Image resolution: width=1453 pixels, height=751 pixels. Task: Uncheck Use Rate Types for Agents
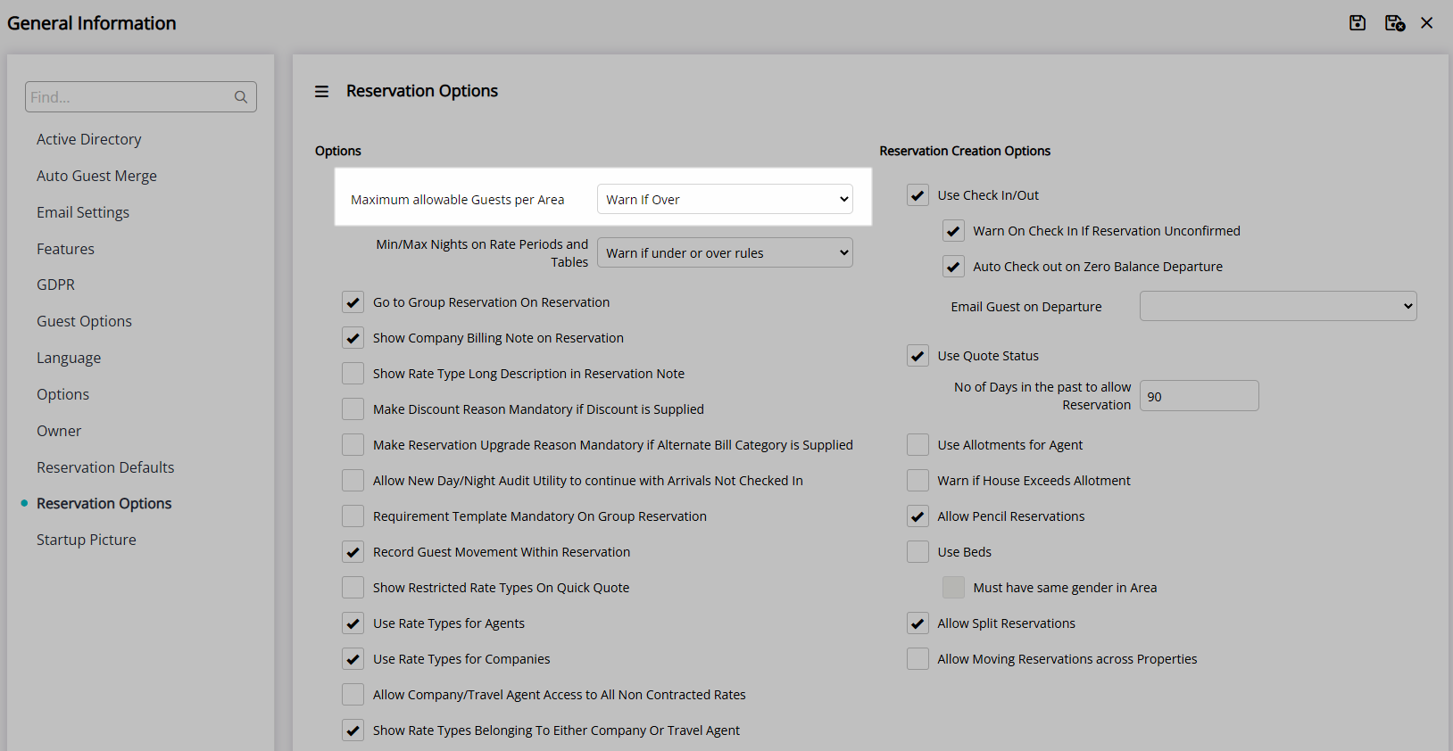(353, 623)
